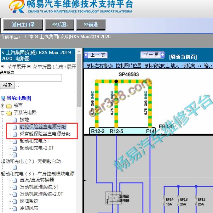Open 起动和充电-2.0T diagram

[x=37, y=148]
